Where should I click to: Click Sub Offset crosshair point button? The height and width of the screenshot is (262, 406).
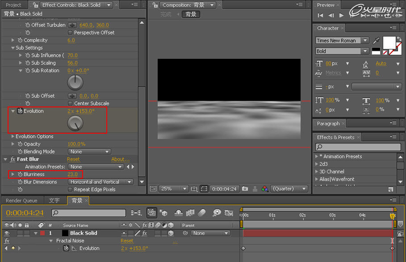click(72, 96)
